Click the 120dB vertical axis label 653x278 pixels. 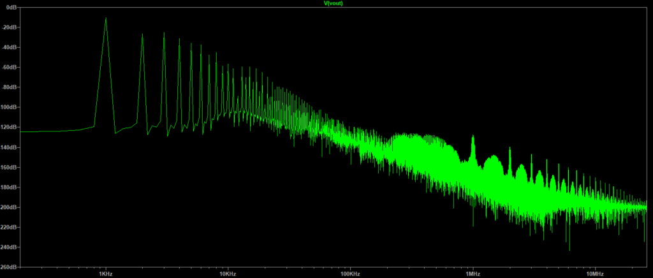point(9,128)
